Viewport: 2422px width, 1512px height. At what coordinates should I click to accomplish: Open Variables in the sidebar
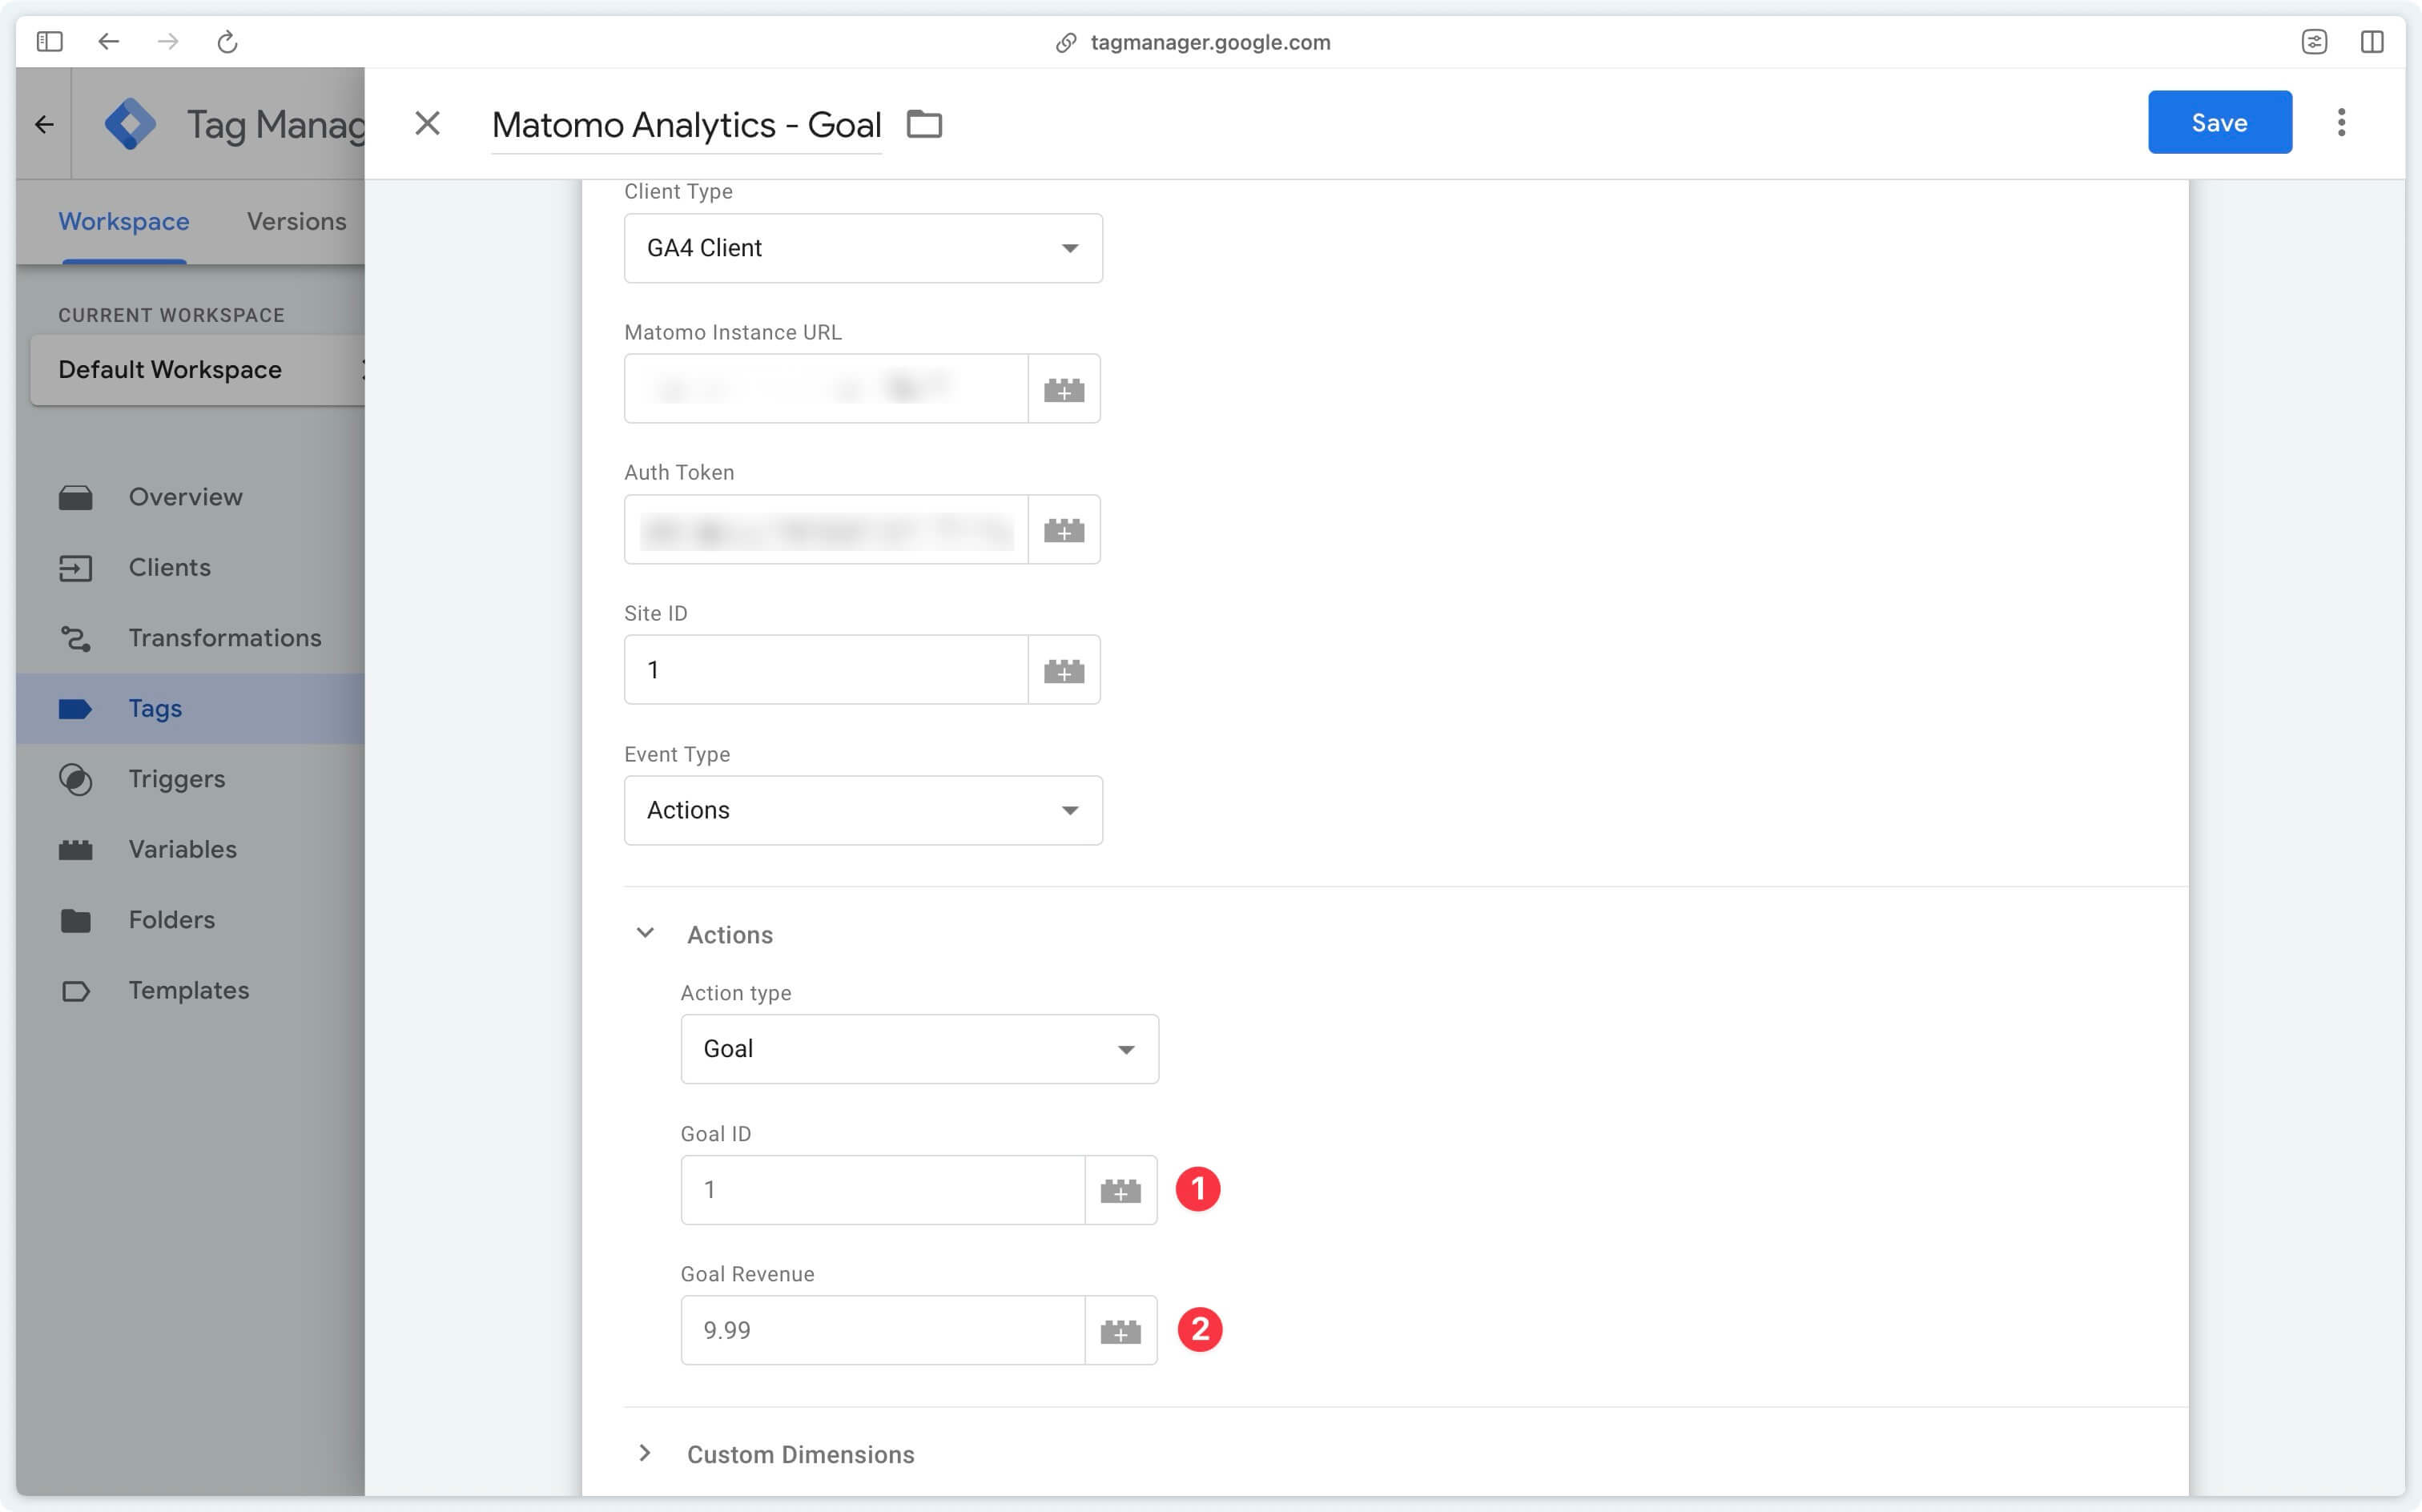point(190,849)
